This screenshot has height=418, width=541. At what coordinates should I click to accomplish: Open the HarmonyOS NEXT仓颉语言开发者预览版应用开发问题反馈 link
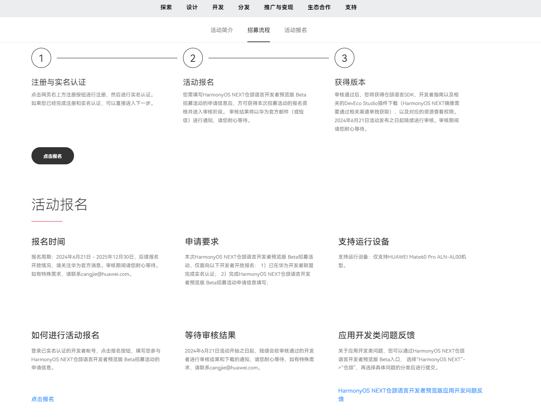(410, 395)
